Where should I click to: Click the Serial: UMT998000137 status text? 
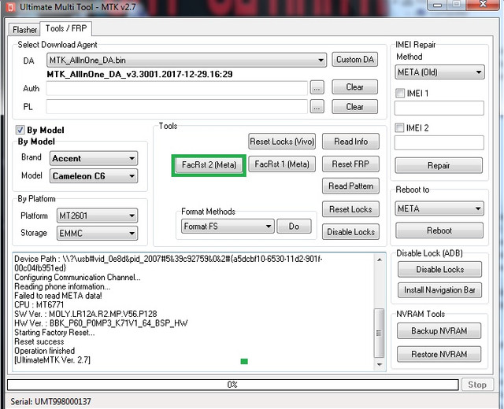coord(50,402)
